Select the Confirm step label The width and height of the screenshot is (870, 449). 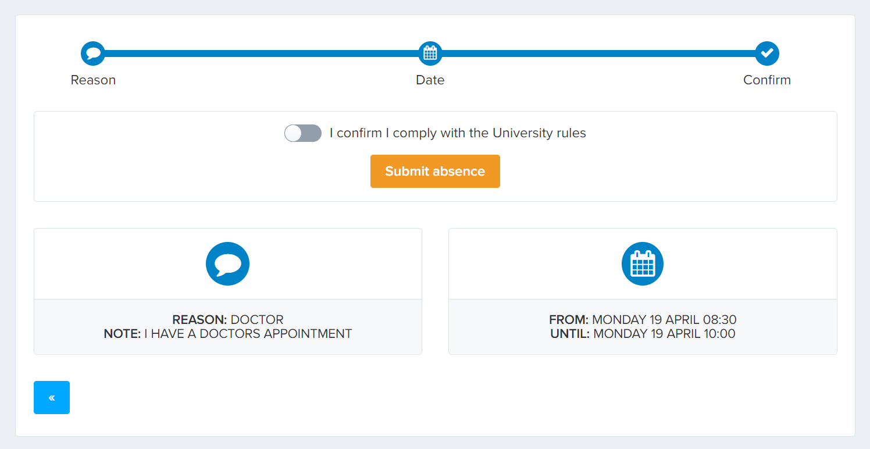coord(767,80)
